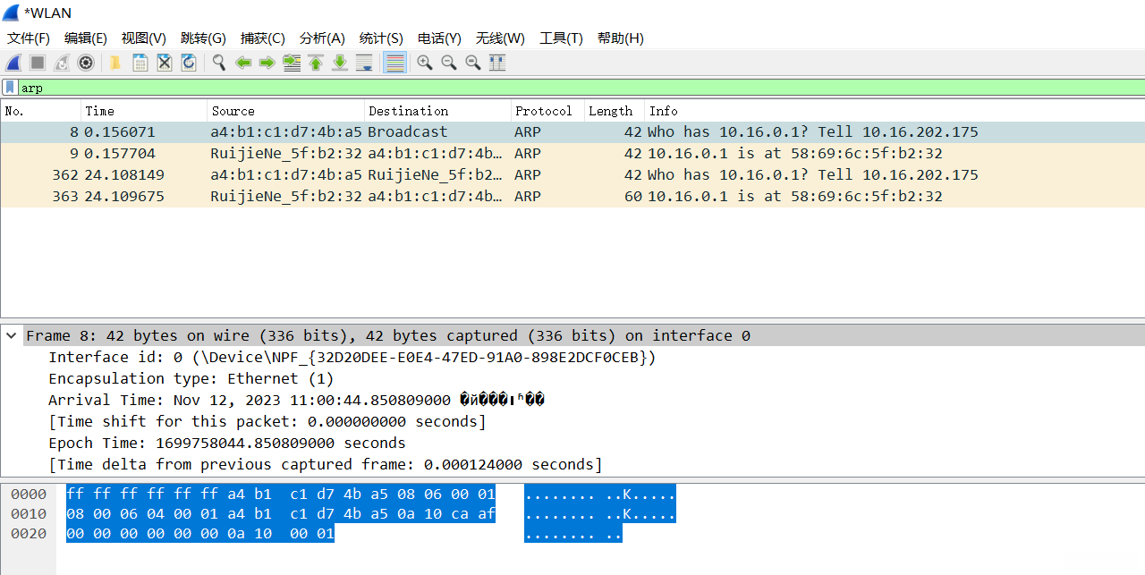
Task: Toggle auto-scroll during live capture
Action: click(x=364, y=63)
